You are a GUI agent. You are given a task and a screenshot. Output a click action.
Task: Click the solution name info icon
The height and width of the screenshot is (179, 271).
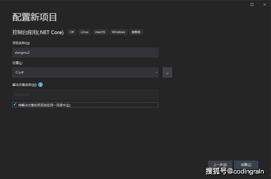click(x=41, y=85)
